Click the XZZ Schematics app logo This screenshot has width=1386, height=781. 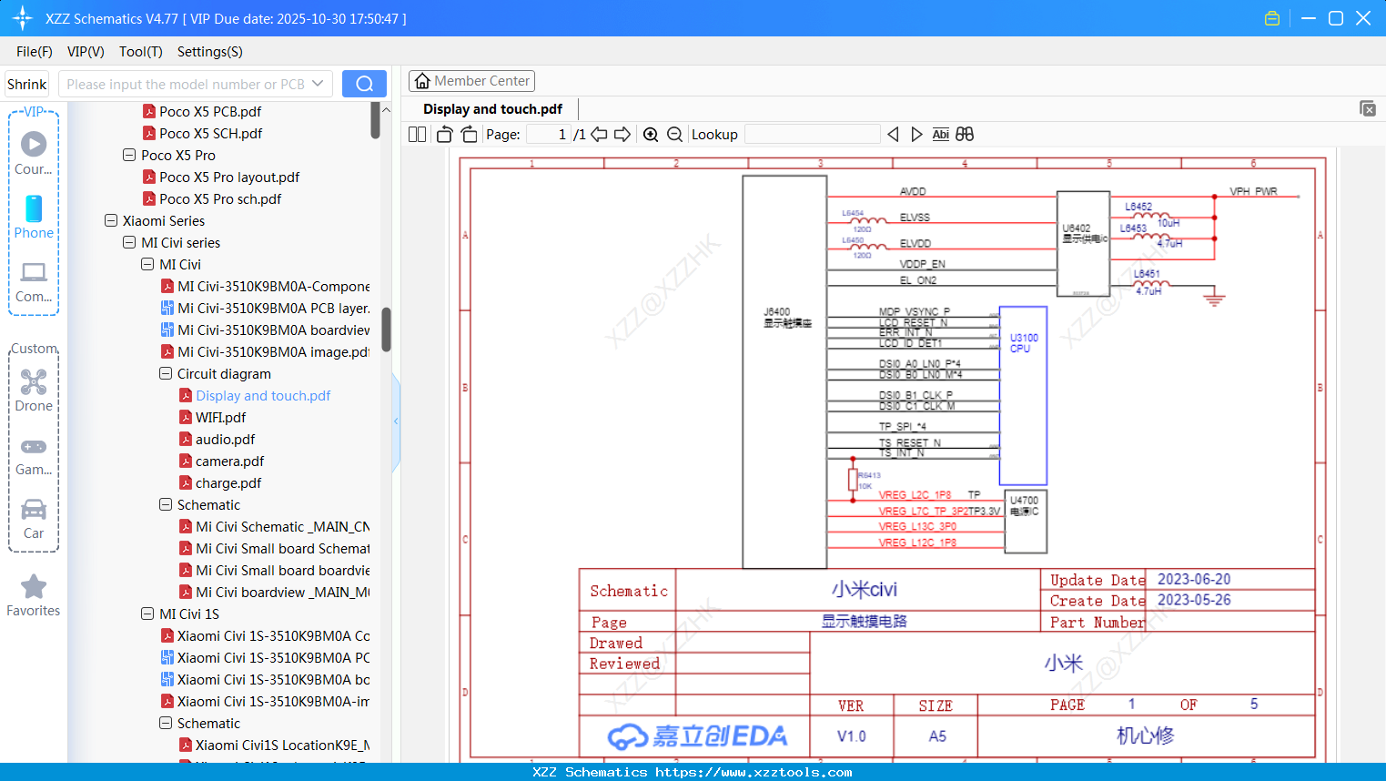coord(23,18)
